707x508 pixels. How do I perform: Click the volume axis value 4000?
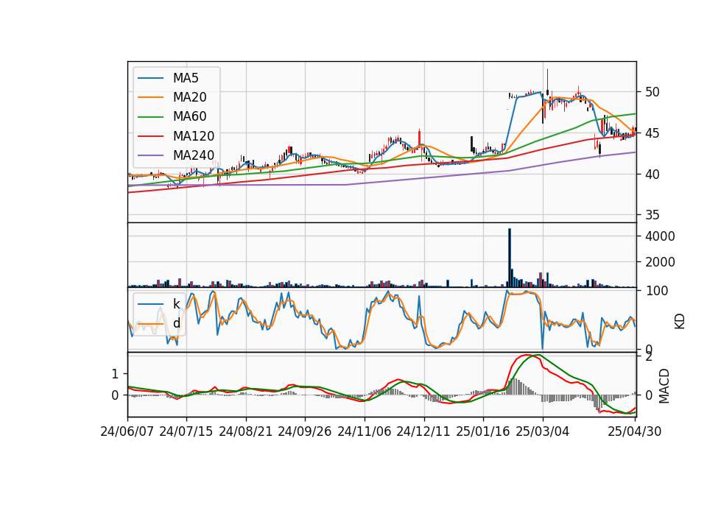click(x=660, y=236)
